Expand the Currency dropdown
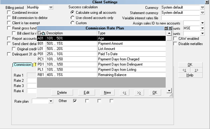This screenshot has width=210, height=129. 202,7
